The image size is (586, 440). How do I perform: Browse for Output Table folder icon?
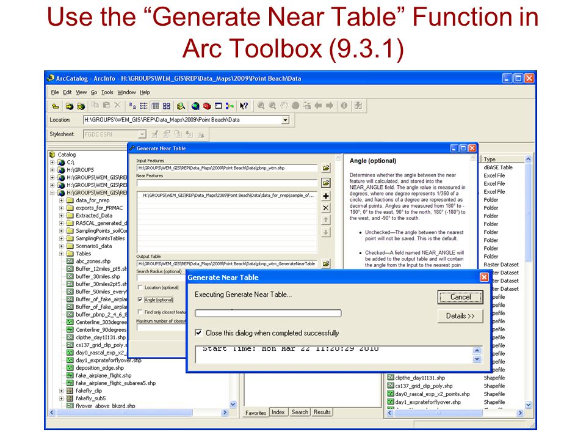pos(326,264)
